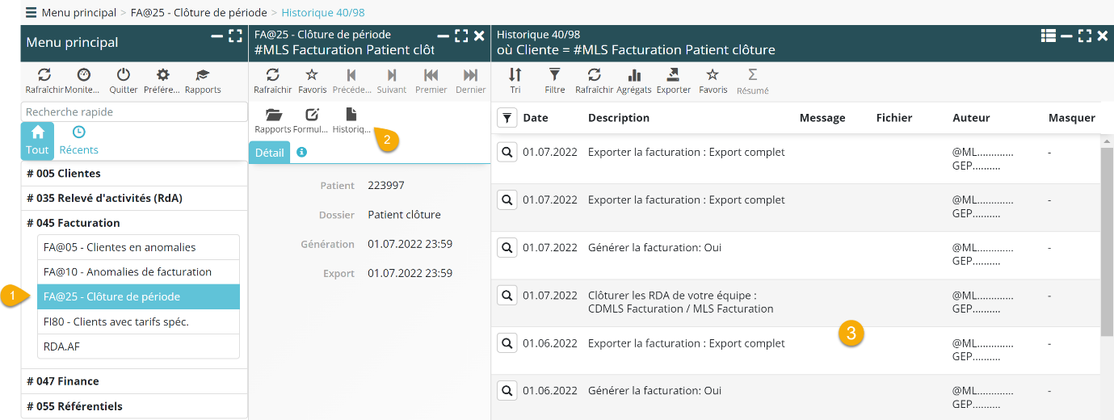Image resolution: width=1114 pixels, height=420 pixels.
Task: Open the Filtre funnel tool
Action: click(x=554, y=75)
